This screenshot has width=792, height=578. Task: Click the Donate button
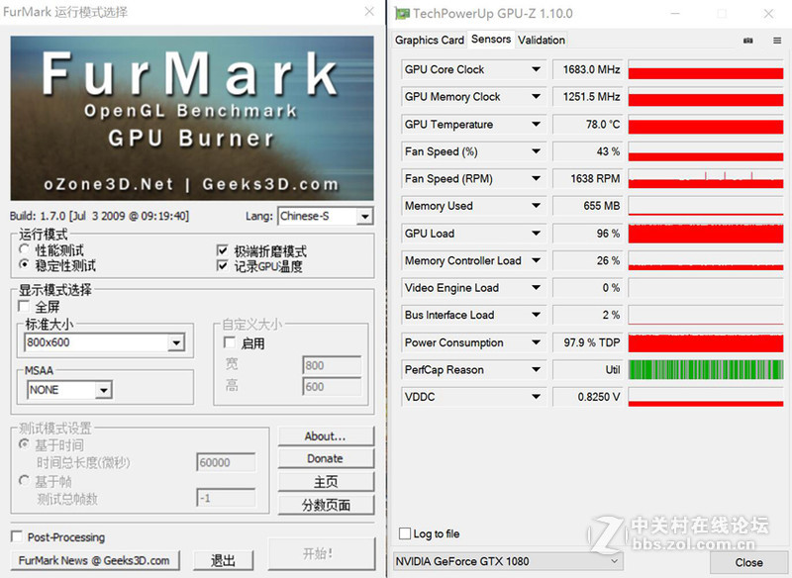[326, 458]
